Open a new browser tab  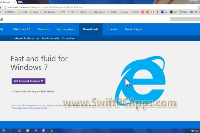[20, 2]
